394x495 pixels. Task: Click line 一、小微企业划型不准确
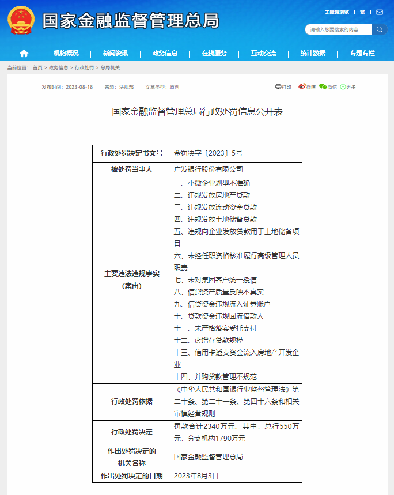click(211, 183)
